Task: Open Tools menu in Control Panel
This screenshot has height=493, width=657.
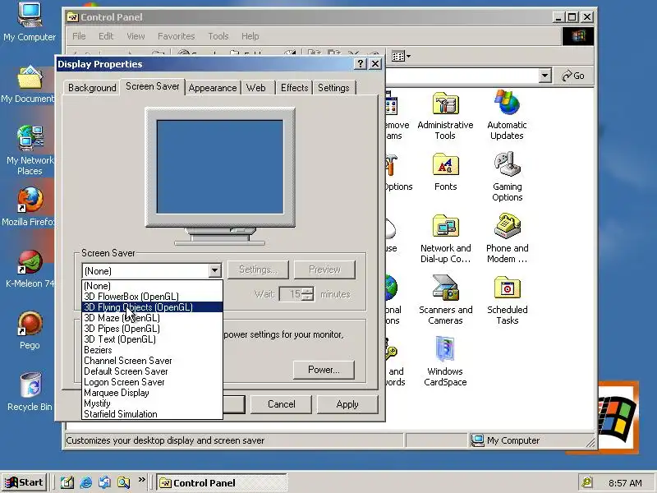Action: point(218,36)
